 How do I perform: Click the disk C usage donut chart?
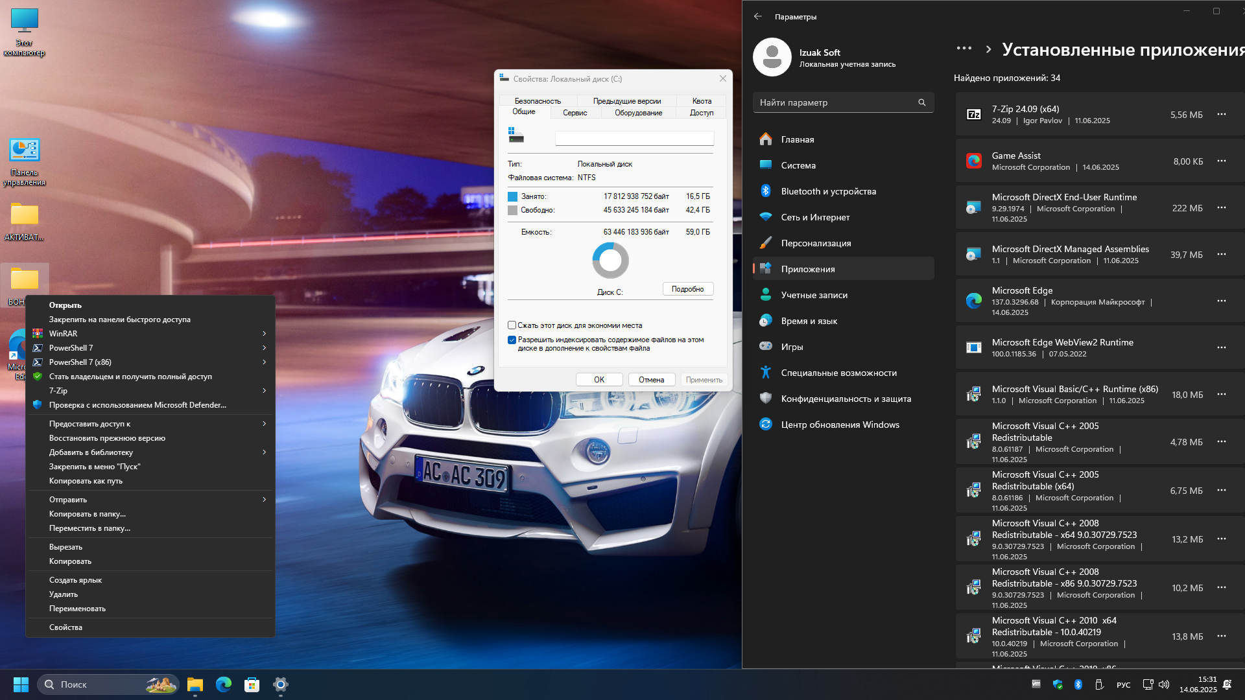coord(610,261)
